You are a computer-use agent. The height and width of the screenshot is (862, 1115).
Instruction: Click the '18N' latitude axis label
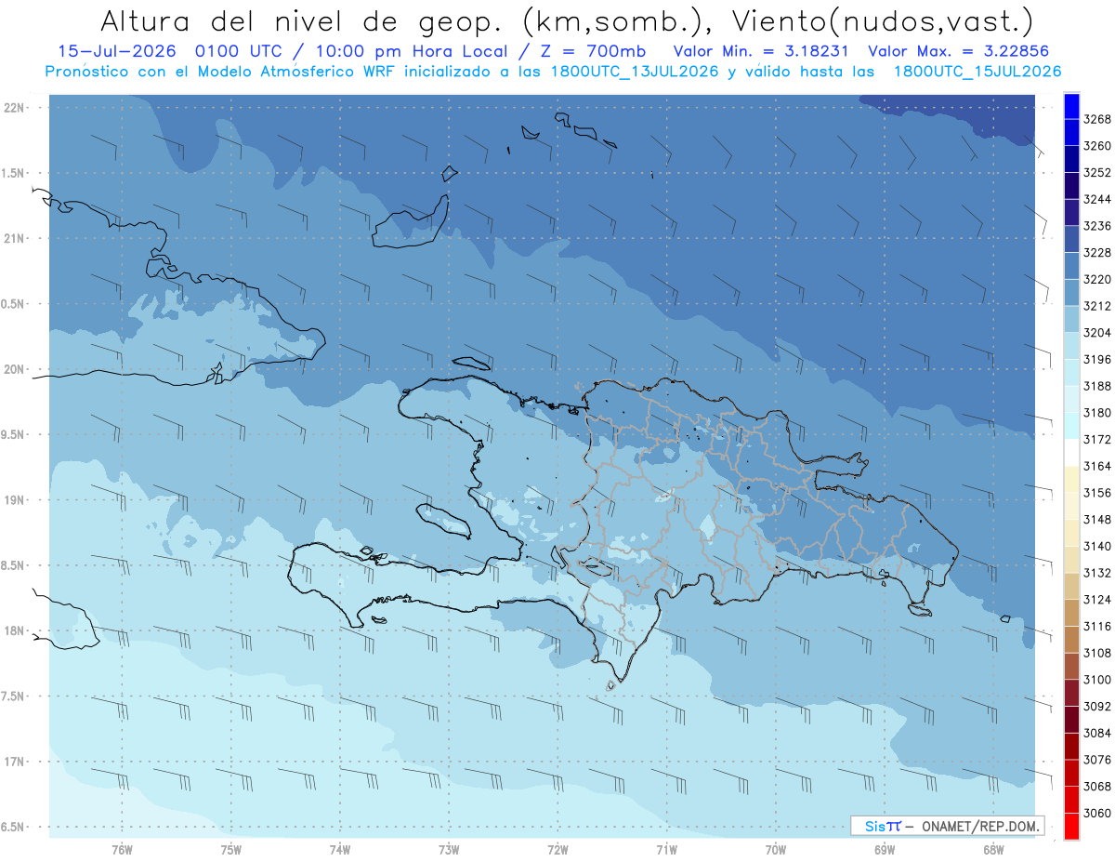(16, 631)
